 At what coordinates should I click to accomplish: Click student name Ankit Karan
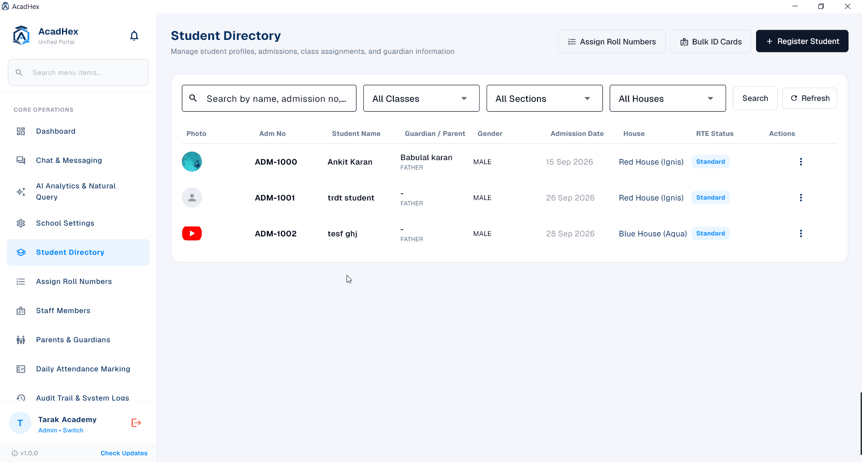[x=350, y=162]
